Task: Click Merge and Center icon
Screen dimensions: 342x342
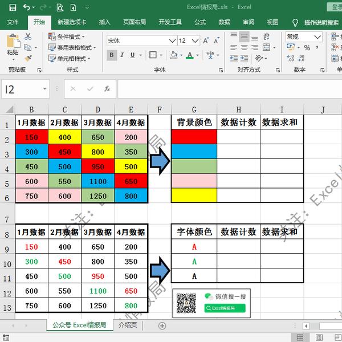Action: pyautogui.click(x=266, y=47)
